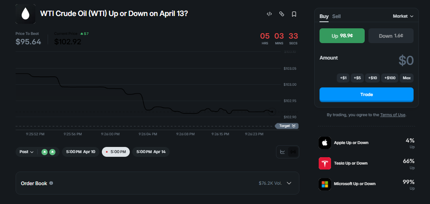Open the Apple Up or Down market

click(351, 143)
